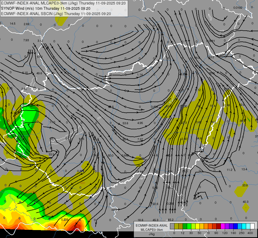Click the map value 40.3
This screenshot has width=258, height=238.
[246, 202]
